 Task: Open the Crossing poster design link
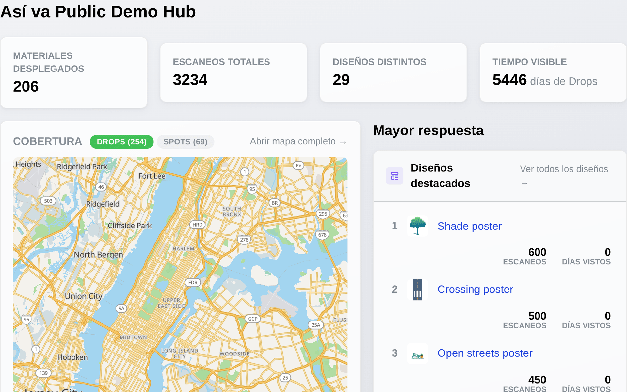click(475, 289)
